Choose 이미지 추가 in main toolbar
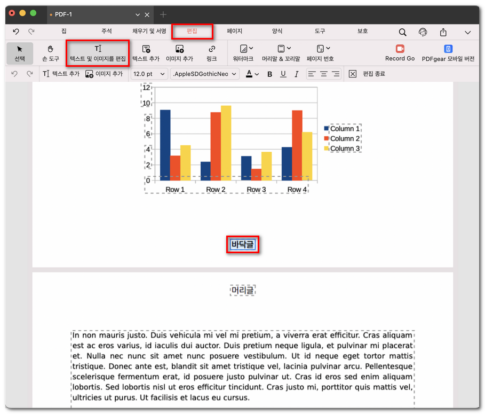 pyautogui.click(x=179, y=53)
